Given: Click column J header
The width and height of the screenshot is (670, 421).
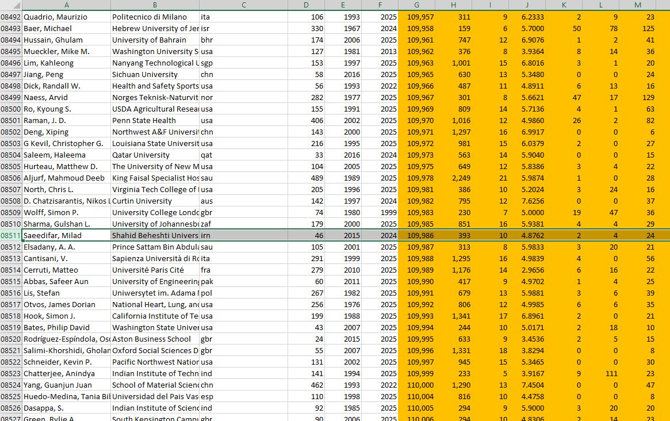Looking at the screenshot, I should tap(527, 5).
